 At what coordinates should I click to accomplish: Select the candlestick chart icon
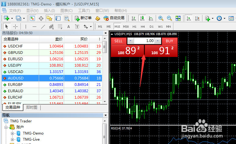click(142, 18)
